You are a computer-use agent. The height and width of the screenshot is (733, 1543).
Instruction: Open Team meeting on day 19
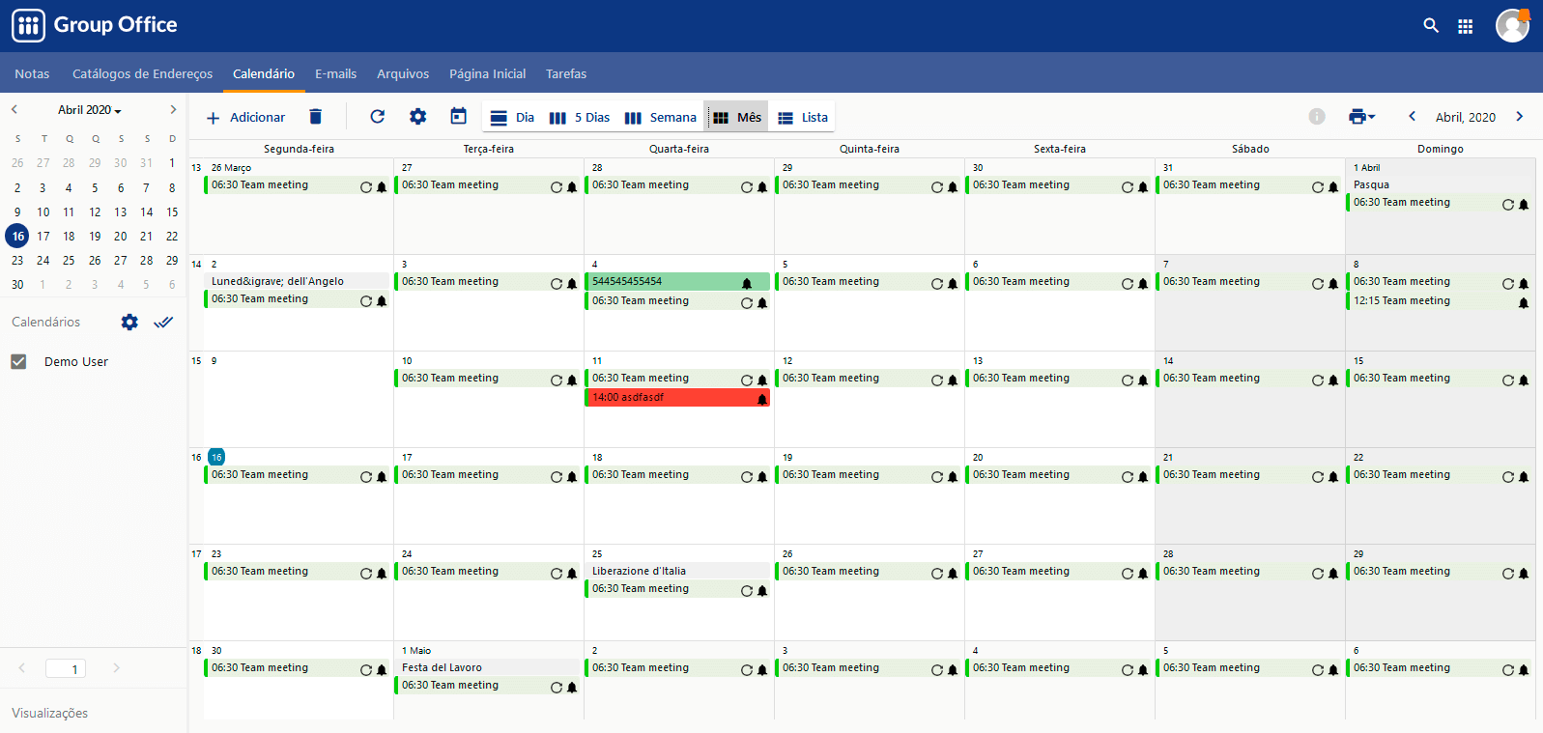pyautogui.click(x=868, y=475)
